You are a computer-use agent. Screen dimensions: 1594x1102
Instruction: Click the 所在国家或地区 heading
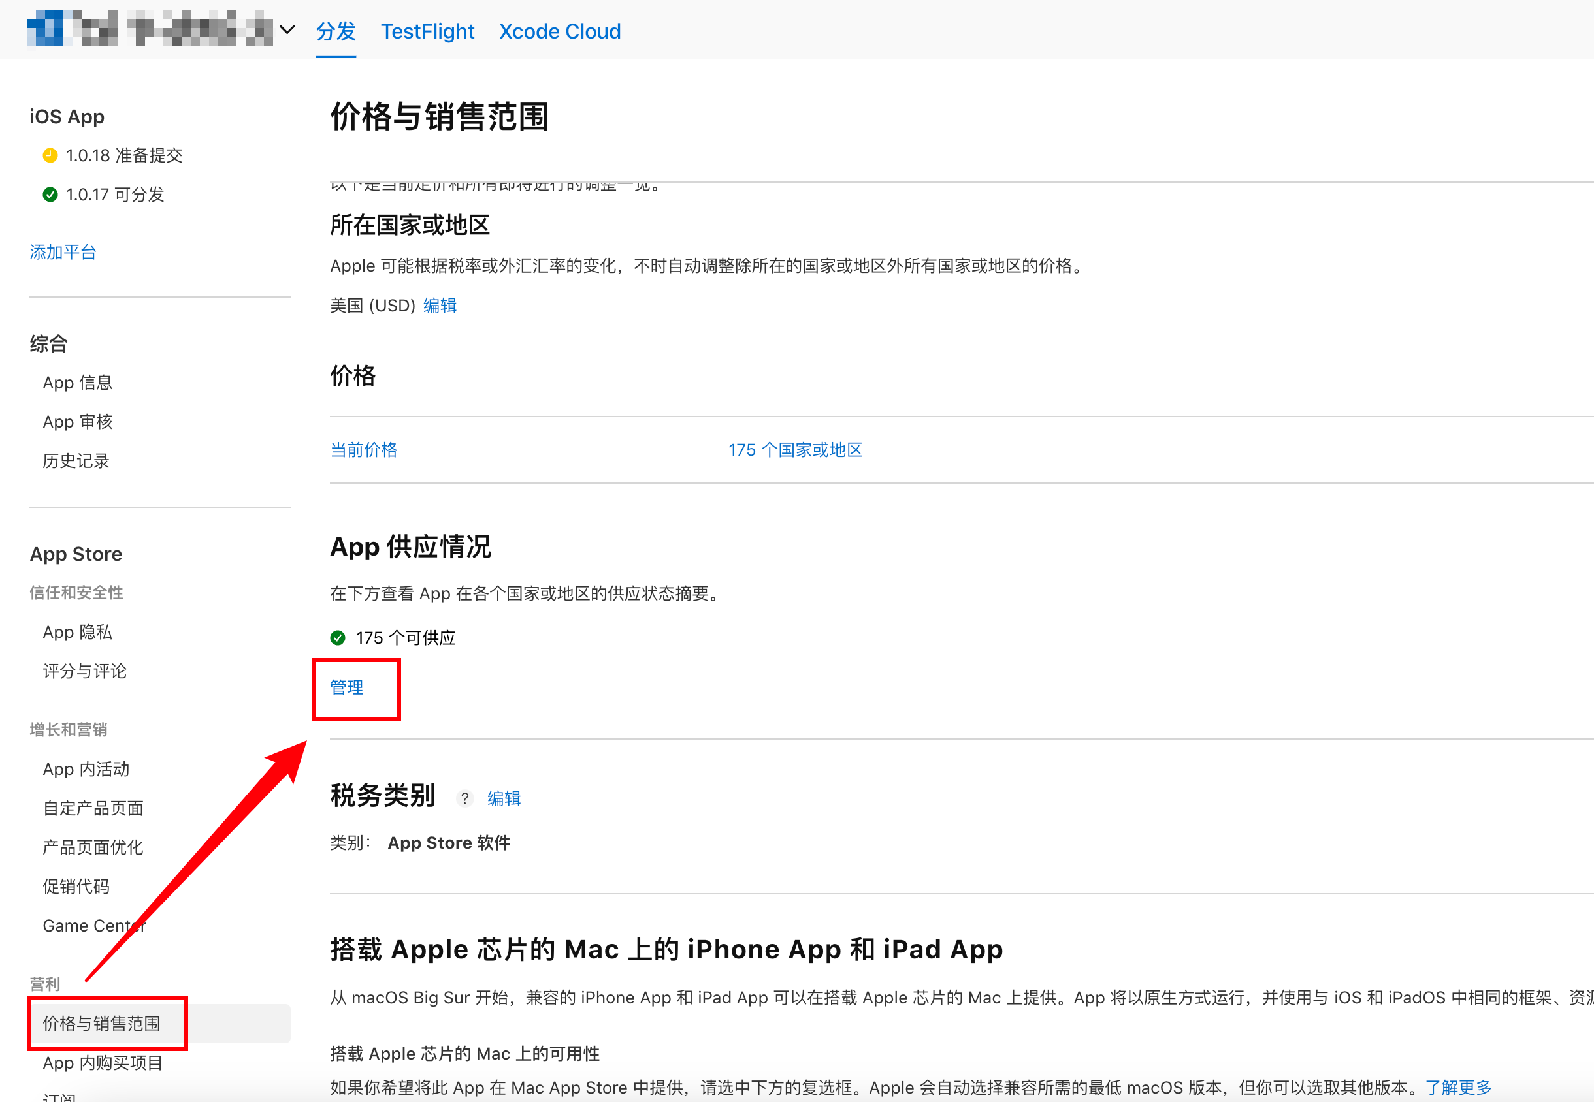(x=410, y=225)
